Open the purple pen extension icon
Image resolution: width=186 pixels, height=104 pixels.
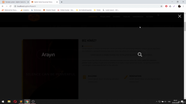pyautogui.click(x=174, y=6)
